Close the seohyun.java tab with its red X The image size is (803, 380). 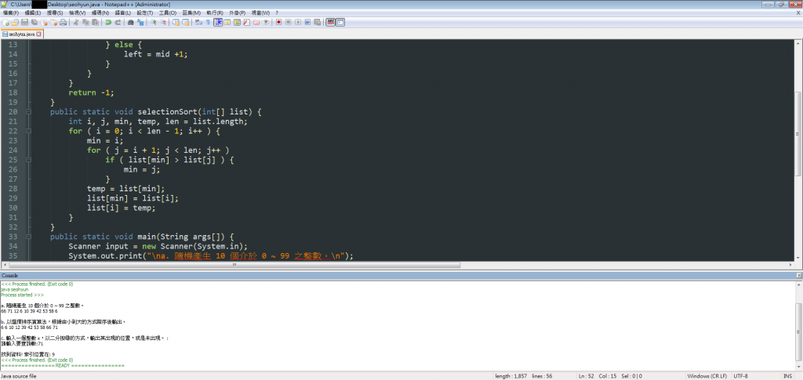(38, 34)
